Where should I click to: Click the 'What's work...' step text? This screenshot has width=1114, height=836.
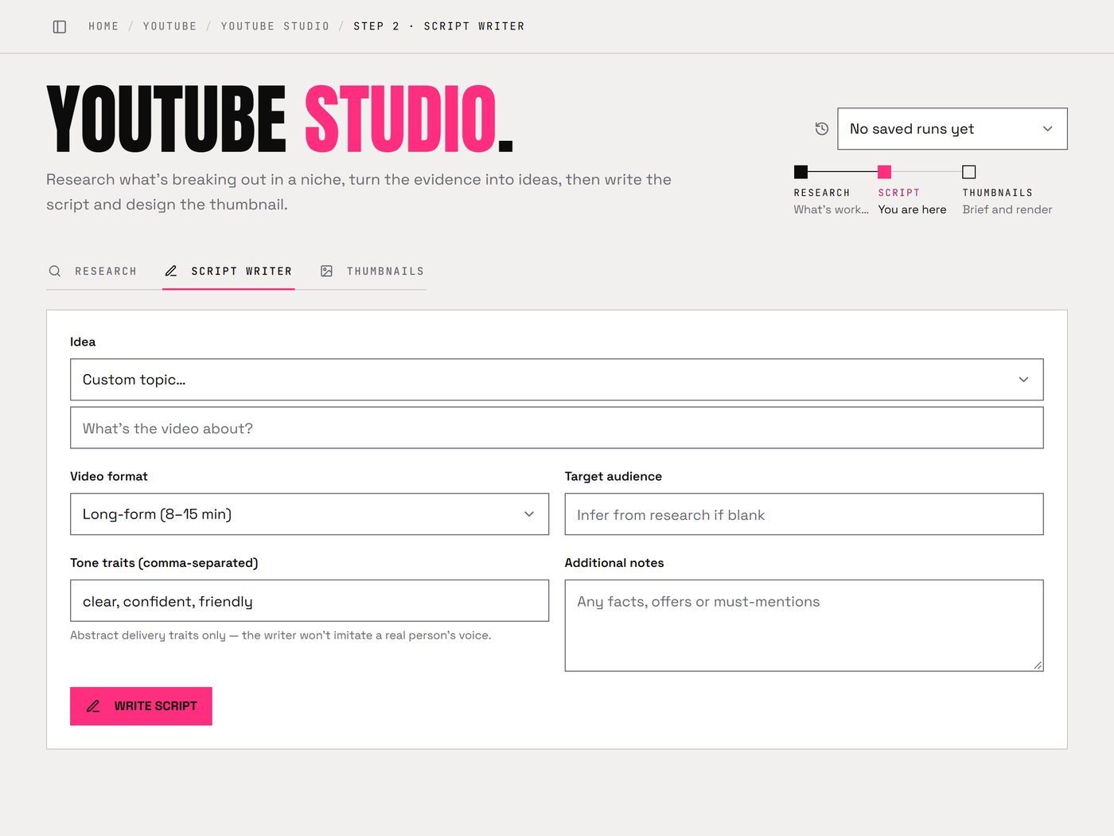tap(831, 209)
